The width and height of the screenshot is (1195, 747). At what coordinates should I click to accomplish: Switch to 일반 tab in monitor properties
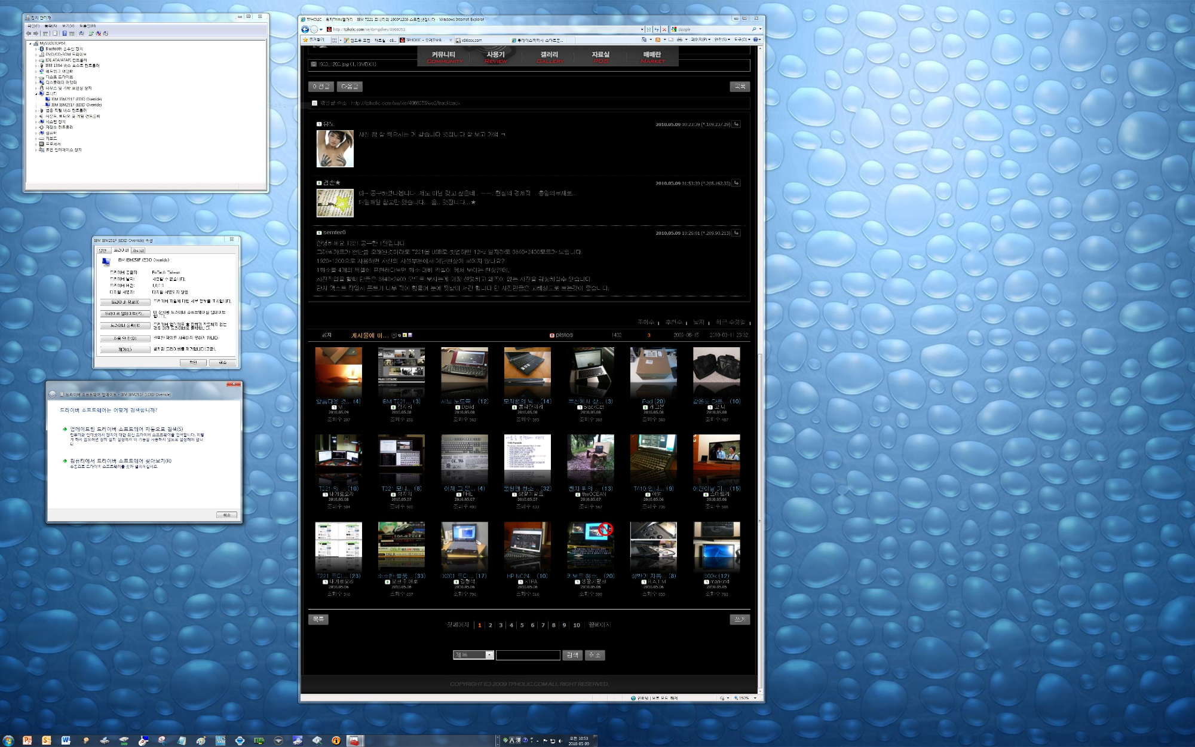pyautogui.click(x=103, y=250)
